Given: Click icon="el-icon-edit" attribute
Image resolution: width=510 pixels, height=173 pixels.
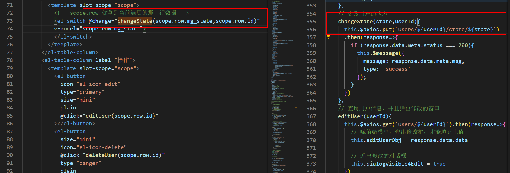Looking at the screenshot, I should pos(90,84).
